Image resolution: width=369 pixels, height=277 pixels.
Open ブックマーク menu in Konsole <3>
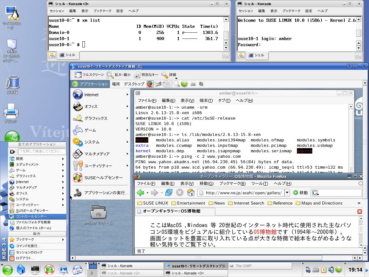click(102, 11)
